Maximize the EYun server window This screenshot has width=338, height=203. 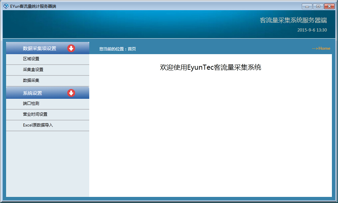pos(318,6)
